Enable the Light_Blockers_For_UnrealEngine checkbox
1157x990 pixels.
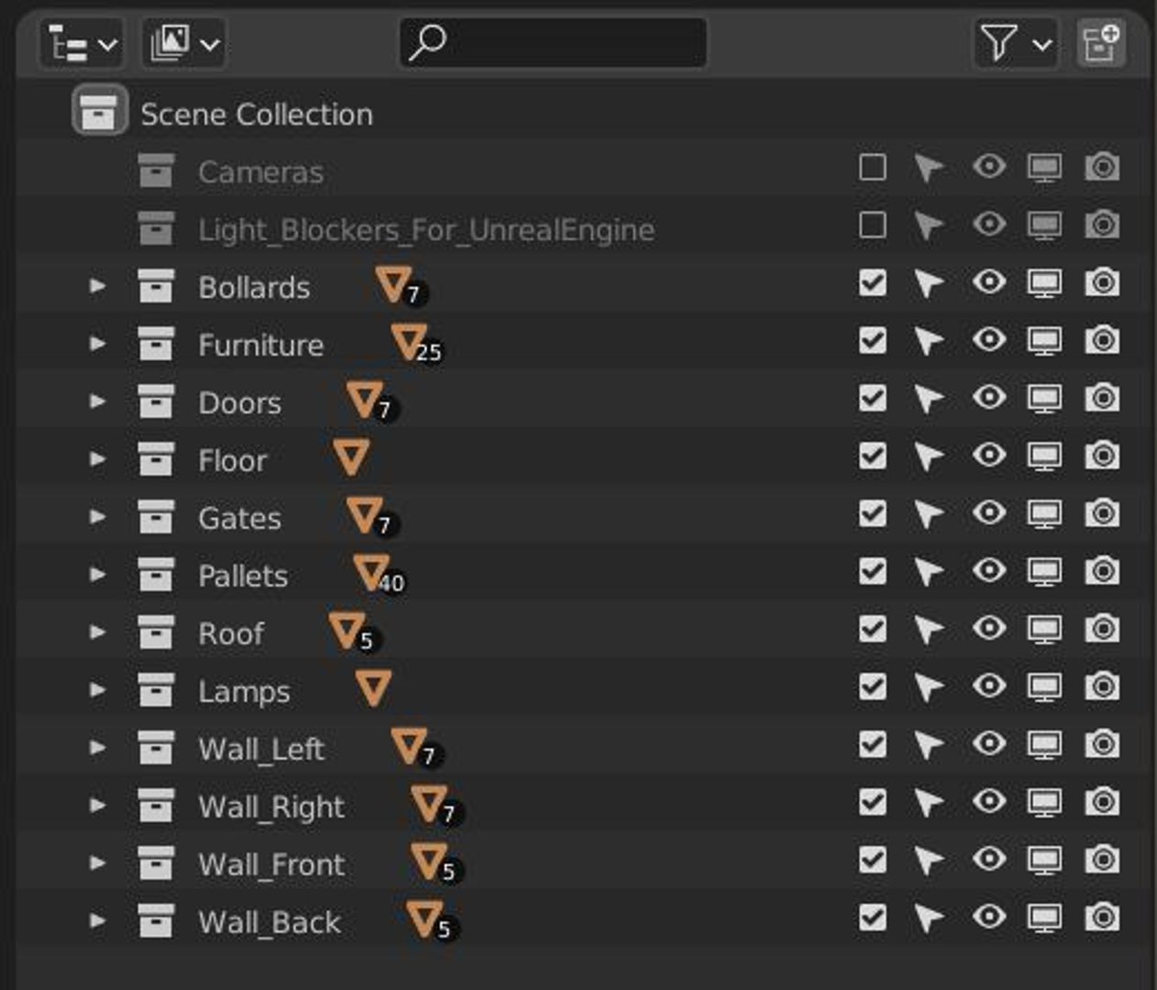click(872, 225)
